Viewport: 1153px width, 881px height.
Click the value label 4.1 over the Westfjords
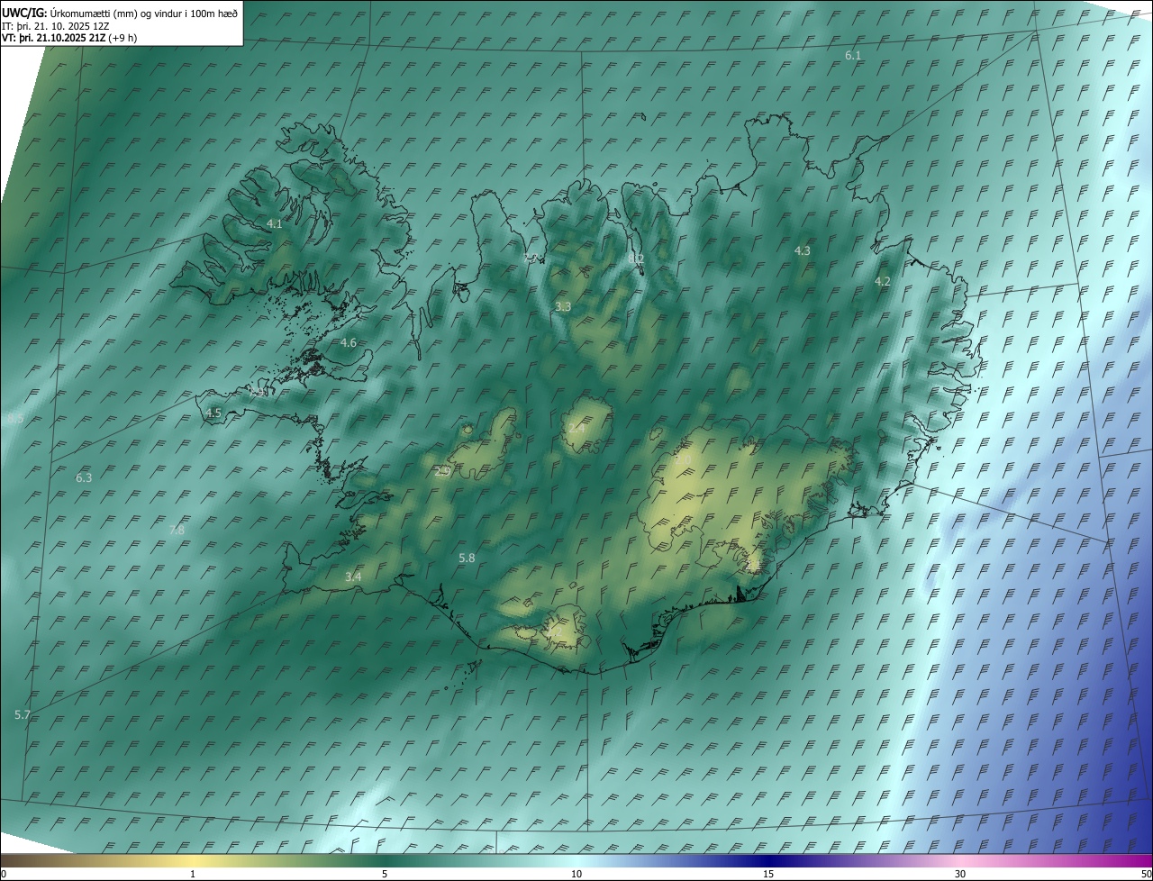tap(275, 223)
